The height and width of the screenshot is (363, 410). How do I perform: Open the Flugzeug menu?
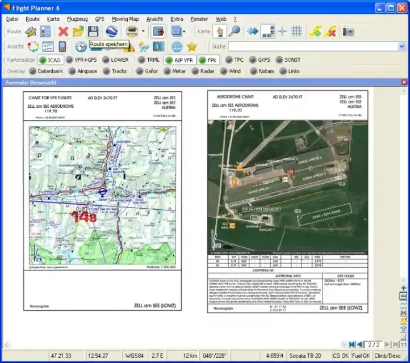coord(77,19)
